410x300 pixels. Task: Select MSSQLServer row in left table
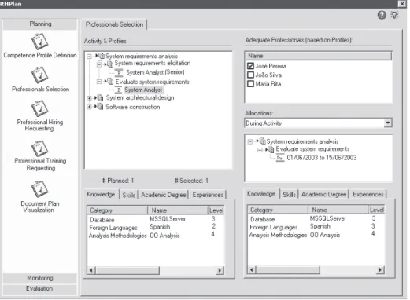156,219
